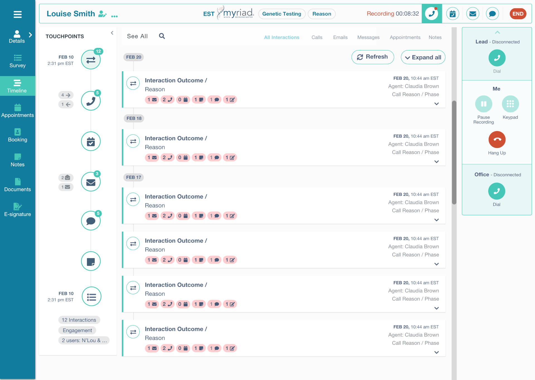
Task: Select the appointments calendar touchpoint
Action: (91, 141)
